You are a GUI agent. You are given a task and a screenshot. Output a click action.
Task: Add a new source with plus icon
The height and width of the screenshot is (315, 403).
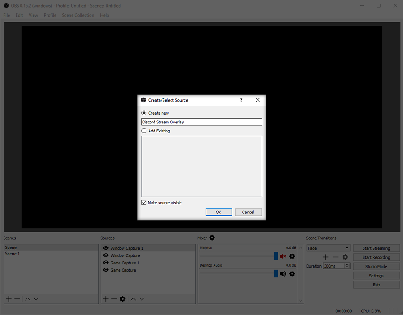click(106, 299)
